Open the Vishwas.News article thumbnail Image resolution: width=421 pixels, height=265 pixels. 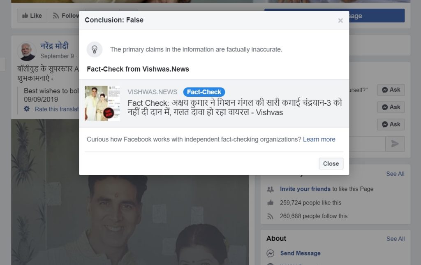coord(102,103)
